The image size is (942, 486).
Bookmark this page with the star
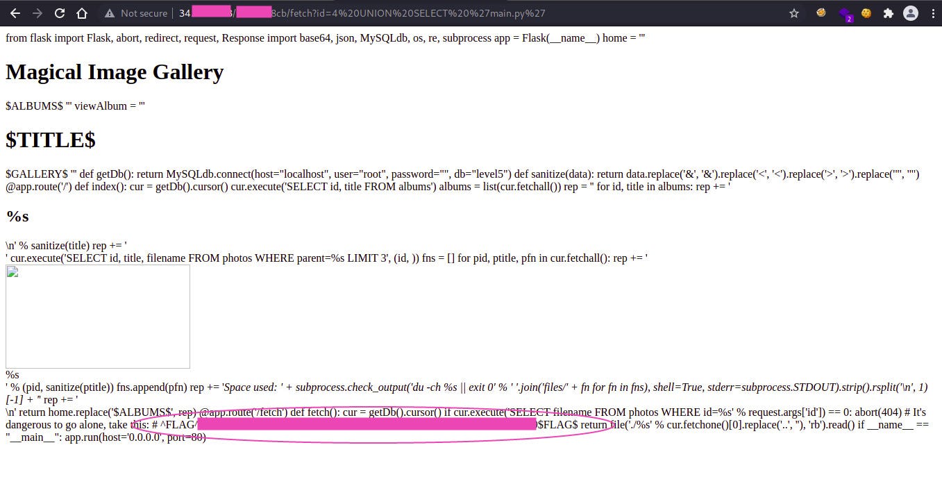(x=794, y=13)
